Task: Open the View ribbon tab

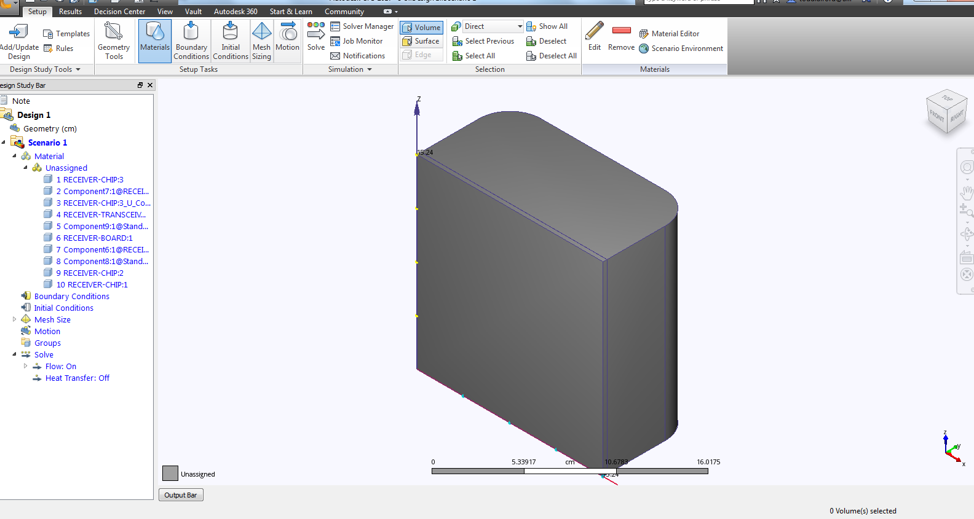Action: click(165, 12)
